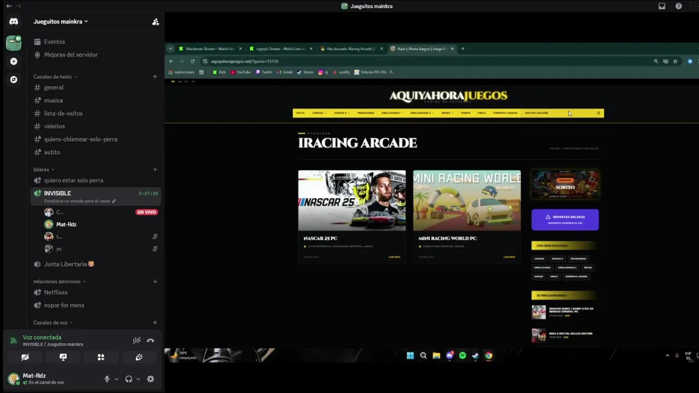Collapse the líderes category
699x393 pixels.
(44, 170)
